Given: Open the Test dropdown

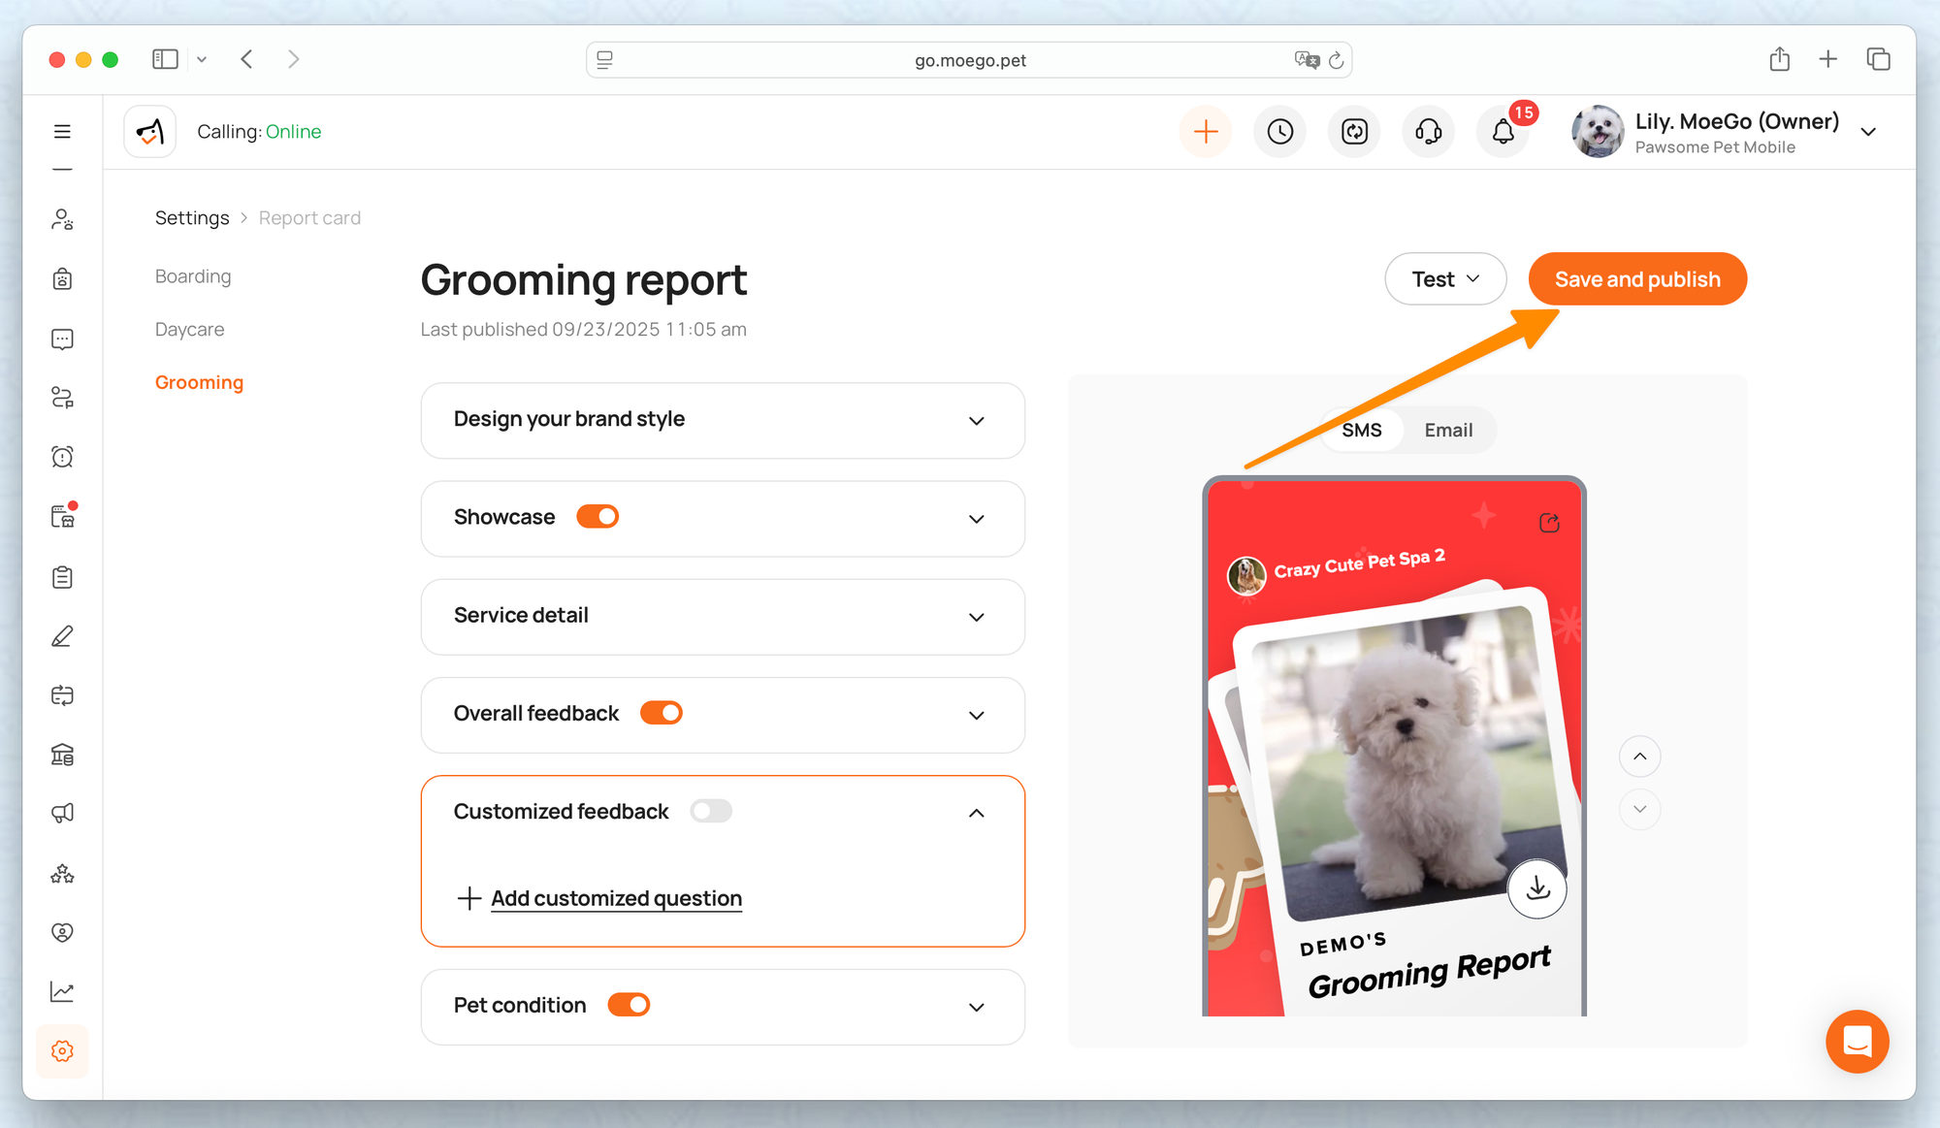Looking at the screenshot, I should point(1445,279).
